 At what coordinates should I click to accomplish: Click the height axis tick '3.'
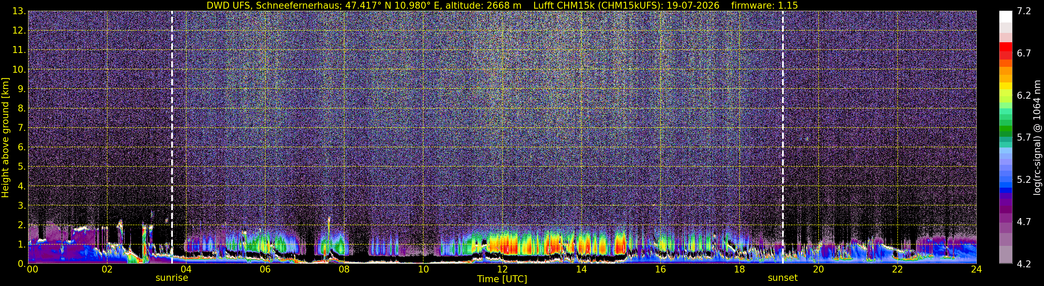coord(21,205)
